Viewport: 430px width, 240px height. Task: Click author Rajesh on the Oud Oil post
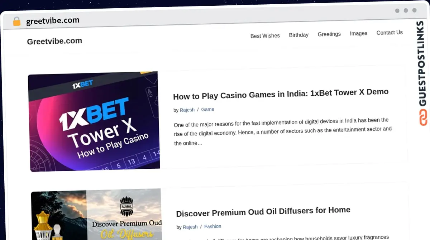click(190, 227)
